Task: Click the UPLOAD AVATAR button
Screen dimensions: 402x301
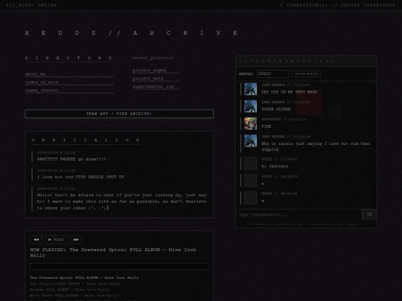Action: click(306, 74)
